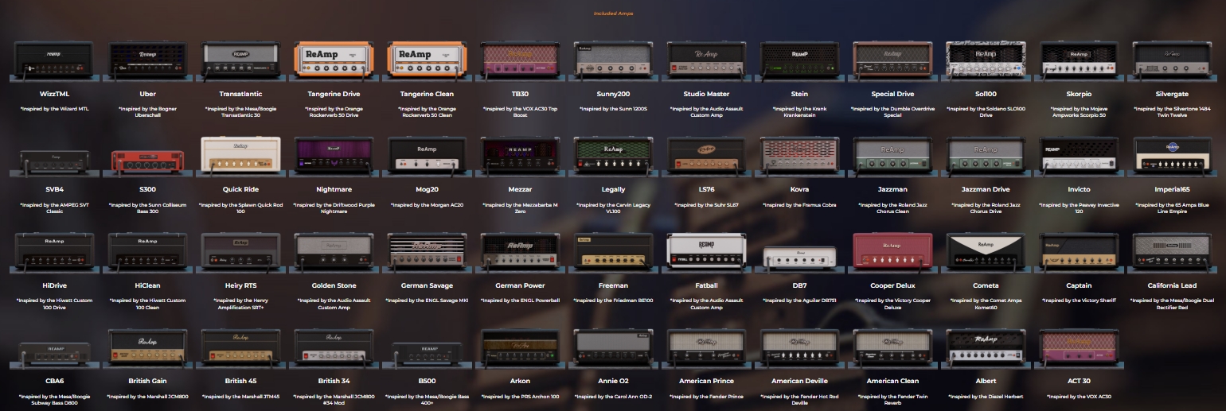Screen dimensions: 1226x411
Task: Click 'Inspired by the ENGL Powerball' caption
Action: (520, 300)
